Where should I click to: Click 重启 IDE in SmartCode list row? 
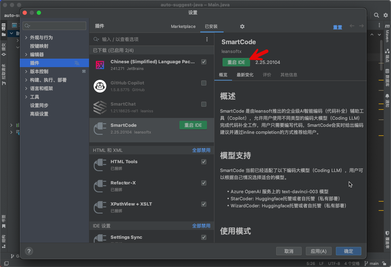pyautogui.click(x=193, y=125)
